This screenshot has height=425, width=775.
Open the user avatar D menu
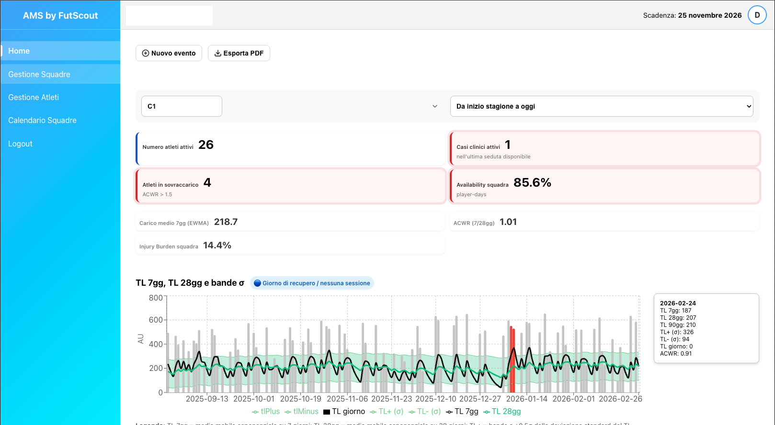[757, 15]
